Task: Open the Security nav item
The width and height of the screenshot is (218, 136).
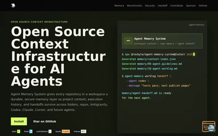Action: [150, 6]
